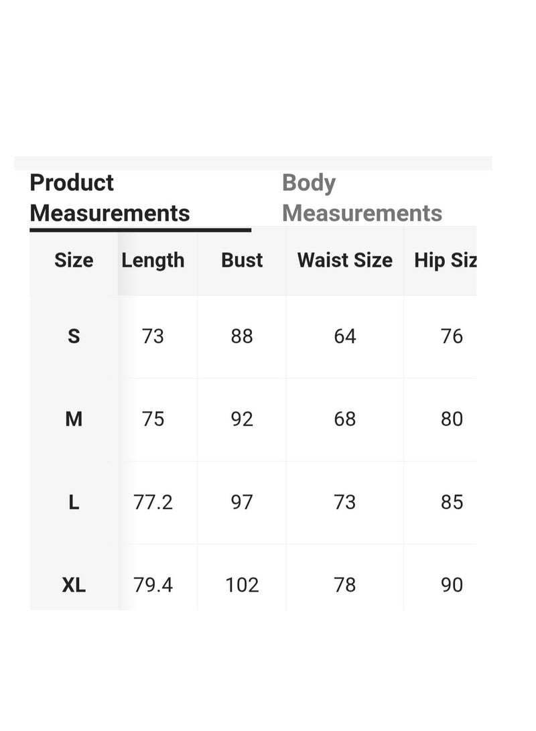Click hip value 90 in XL row

[452, 585]
